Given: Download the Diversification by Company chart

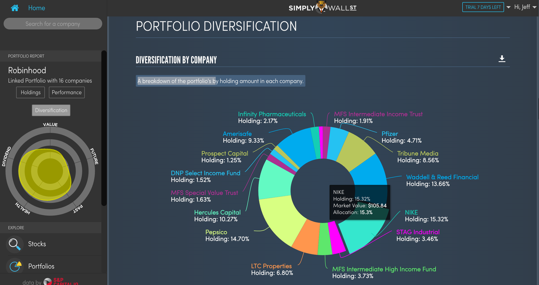Looking at the screenshot, I should pos(502,59).
